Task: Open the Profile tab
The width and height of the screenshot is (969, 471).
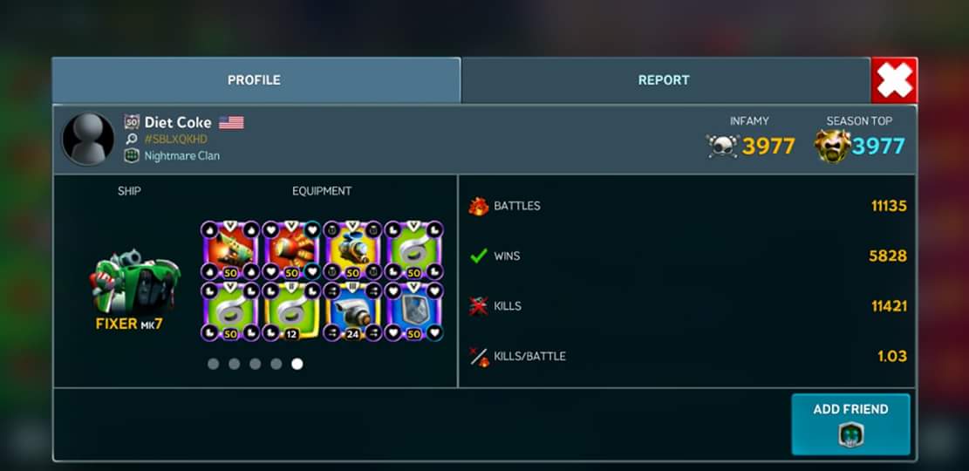Action: pyautogui.click(x=256, y=80)
